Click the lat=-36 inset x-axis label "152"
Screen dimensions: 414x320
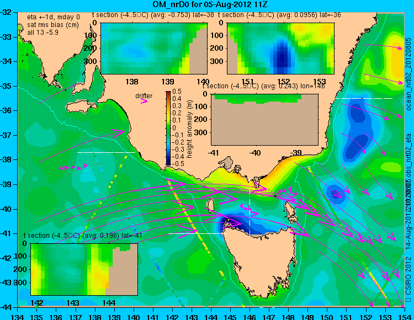point(284,82)
